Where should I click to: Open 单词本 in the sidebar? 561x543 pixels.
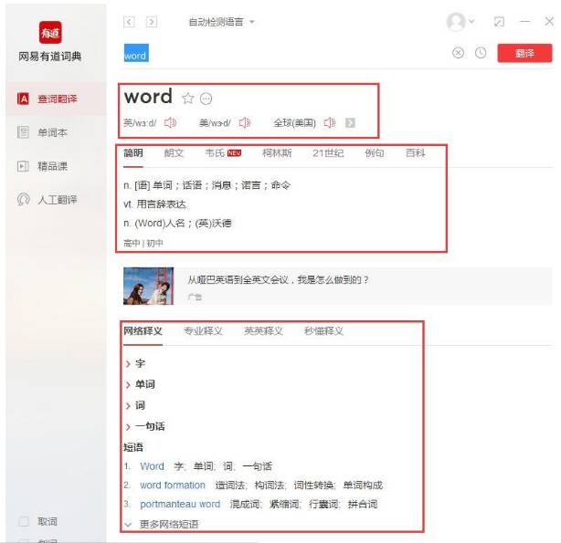(52, 132)
